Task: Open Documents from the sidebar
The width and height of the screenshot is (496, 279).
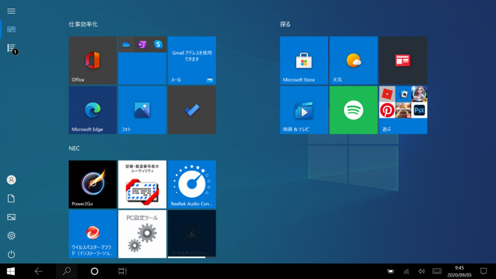Action: (x=11, y=198)
